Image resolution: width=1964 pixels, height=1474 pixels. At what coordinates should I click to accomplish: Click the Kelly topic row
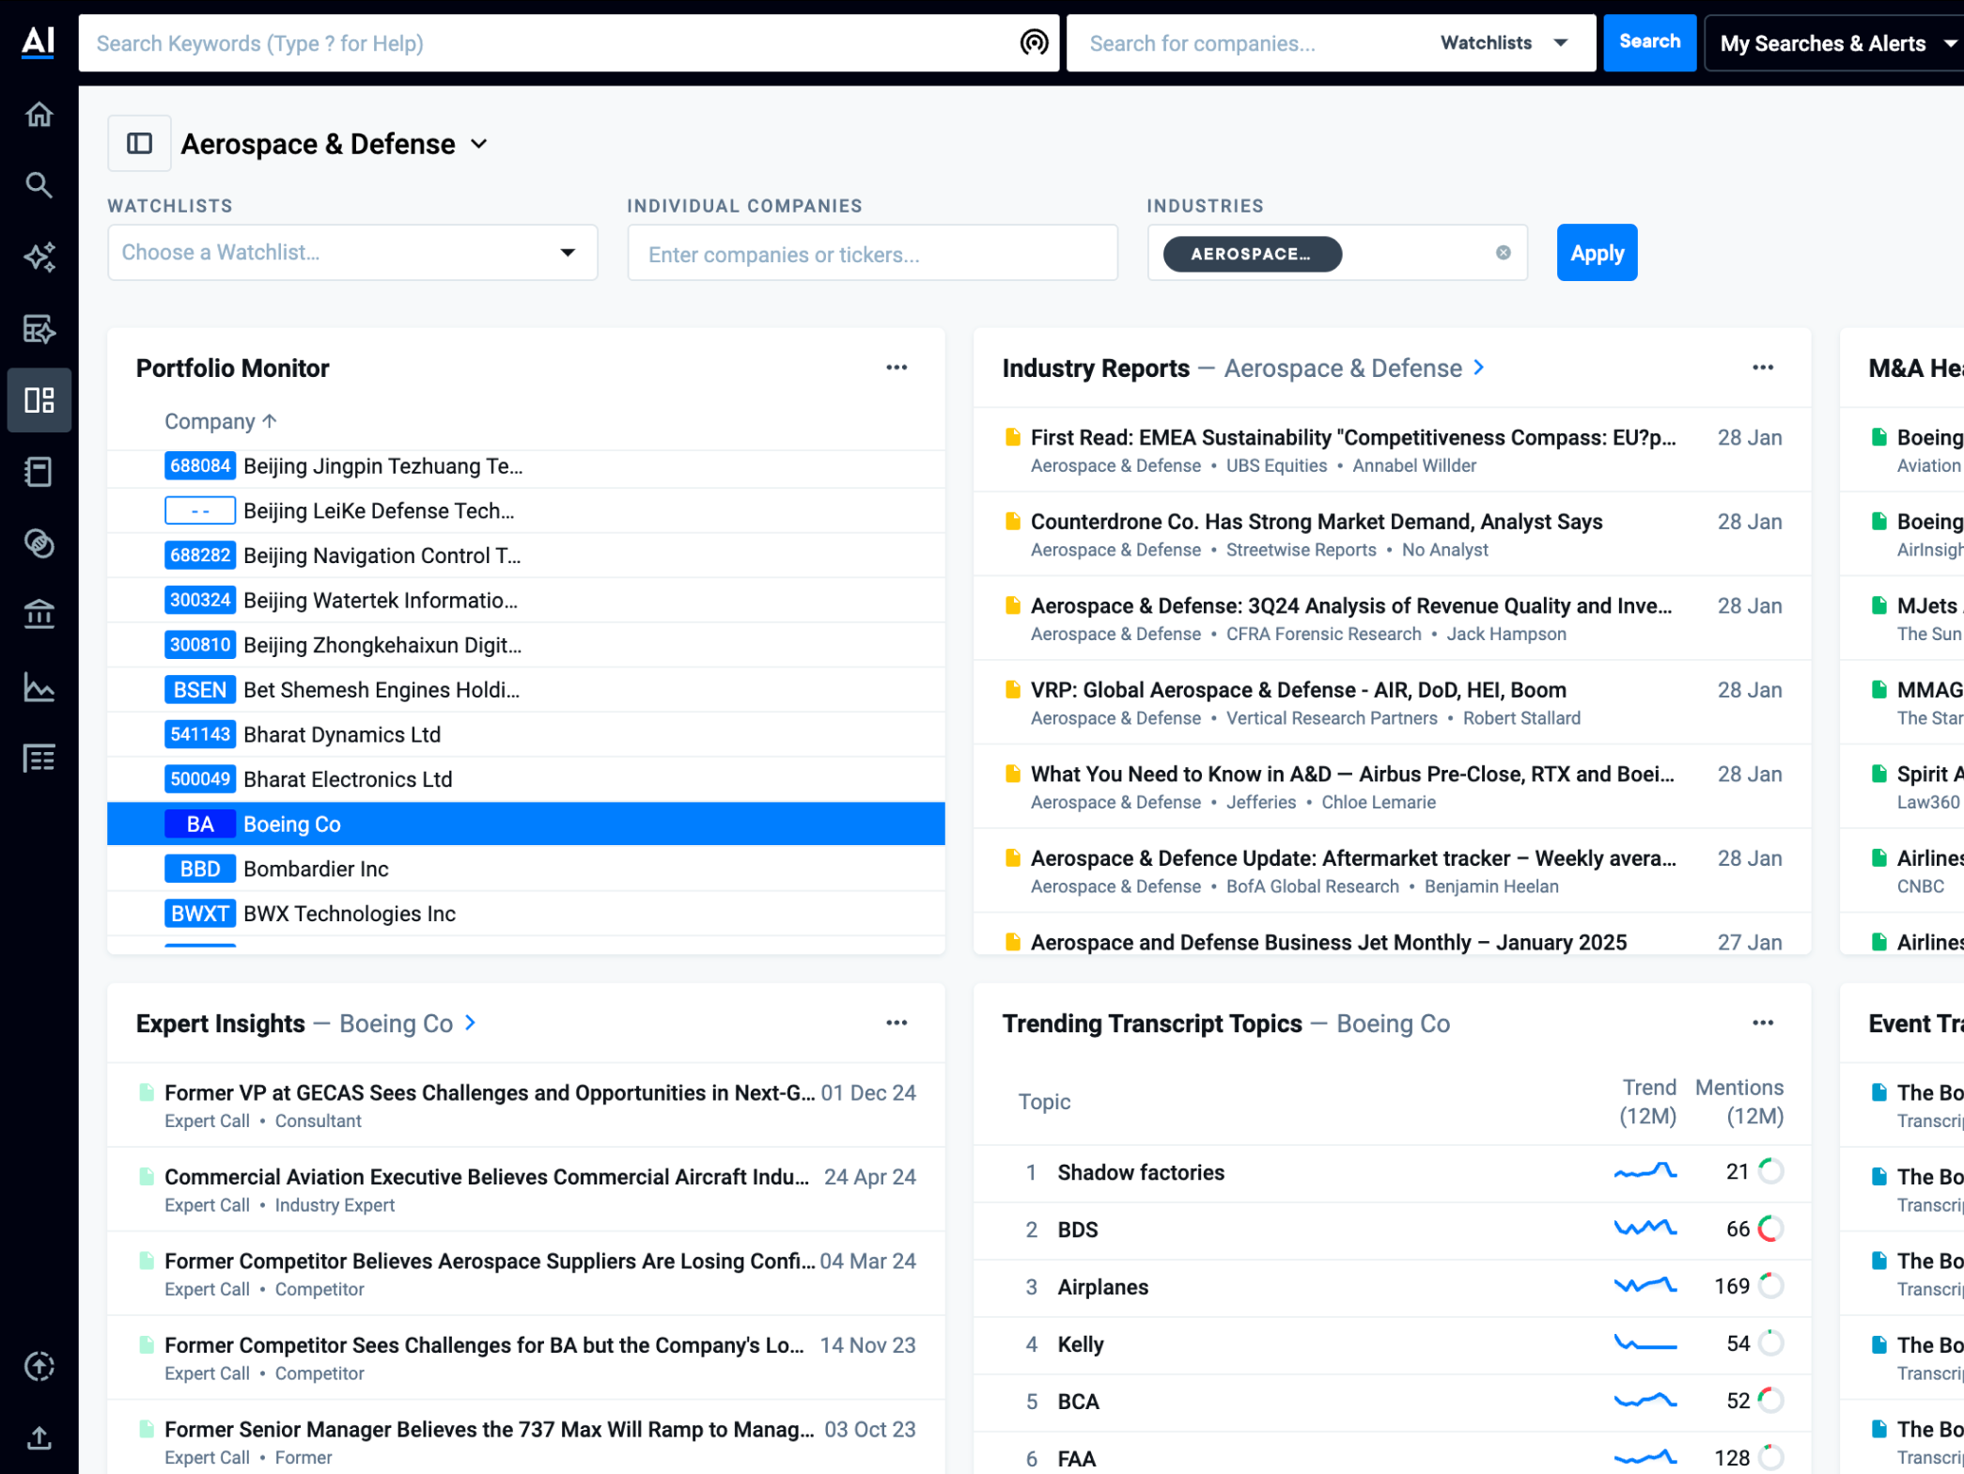1392,1343
